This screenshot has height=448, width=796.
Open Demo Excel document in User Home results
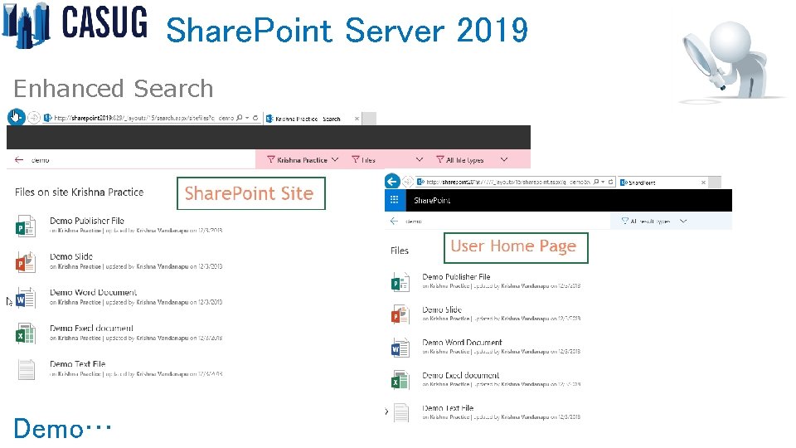(460, 375)
